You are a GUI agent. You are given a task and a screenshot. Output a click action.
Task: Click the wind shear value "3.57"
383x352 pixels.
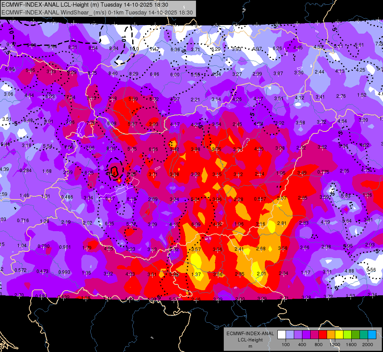(x=196, y=250)
